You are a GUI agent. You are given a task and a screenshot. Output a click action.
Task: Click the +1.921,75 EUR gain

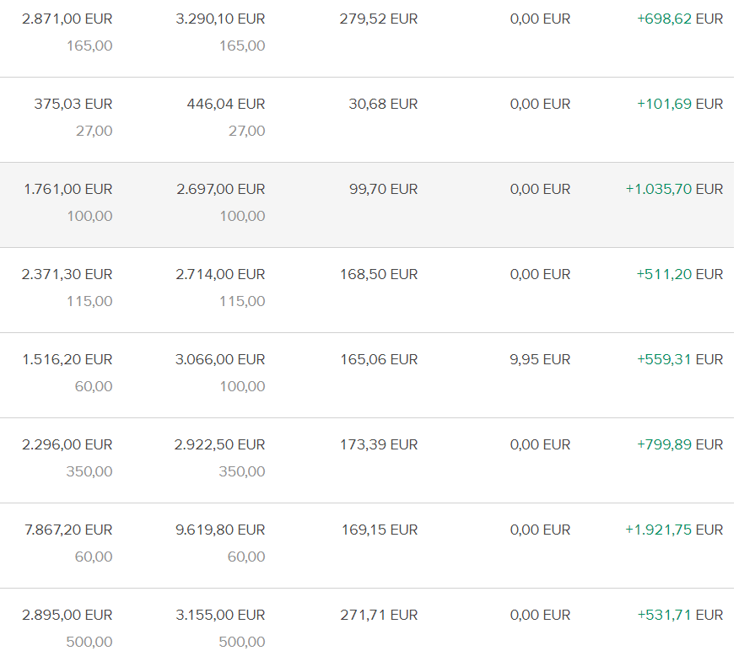(x=674, y=530)
